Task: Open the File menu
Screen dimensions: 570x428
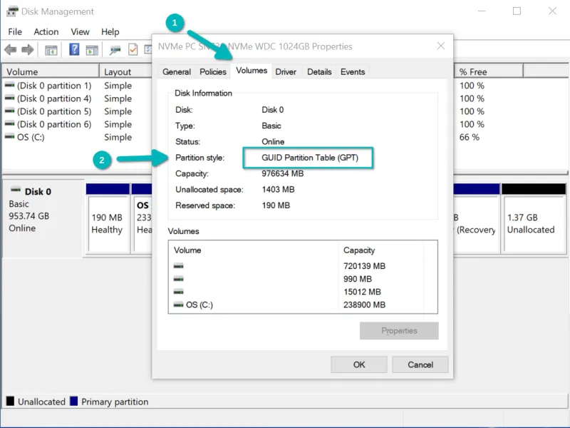Action: click(15, 31)
